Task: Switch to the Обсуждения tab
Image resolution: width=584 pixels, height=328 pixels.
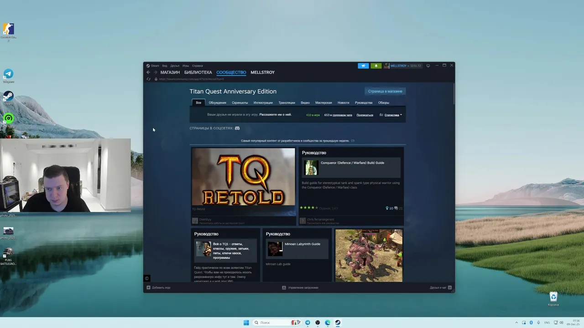Action: click(217, 102)
